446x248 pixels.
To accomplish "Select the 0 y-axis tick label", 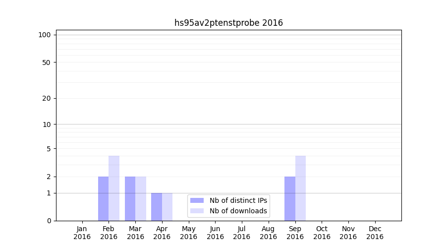I will point(49,221).
